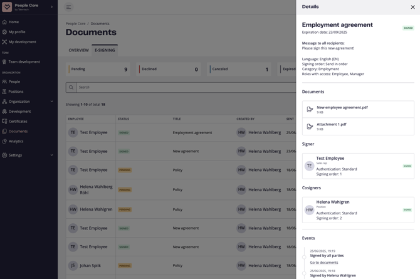The height and width of the screenshot is (279, 420).
Task: Click the Home icon in sidebar
Action: (4, 22)
